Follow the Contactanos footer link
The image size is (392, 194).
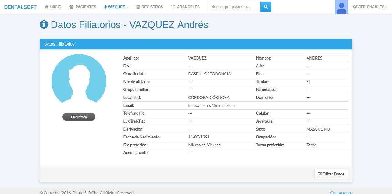[341, 192]
